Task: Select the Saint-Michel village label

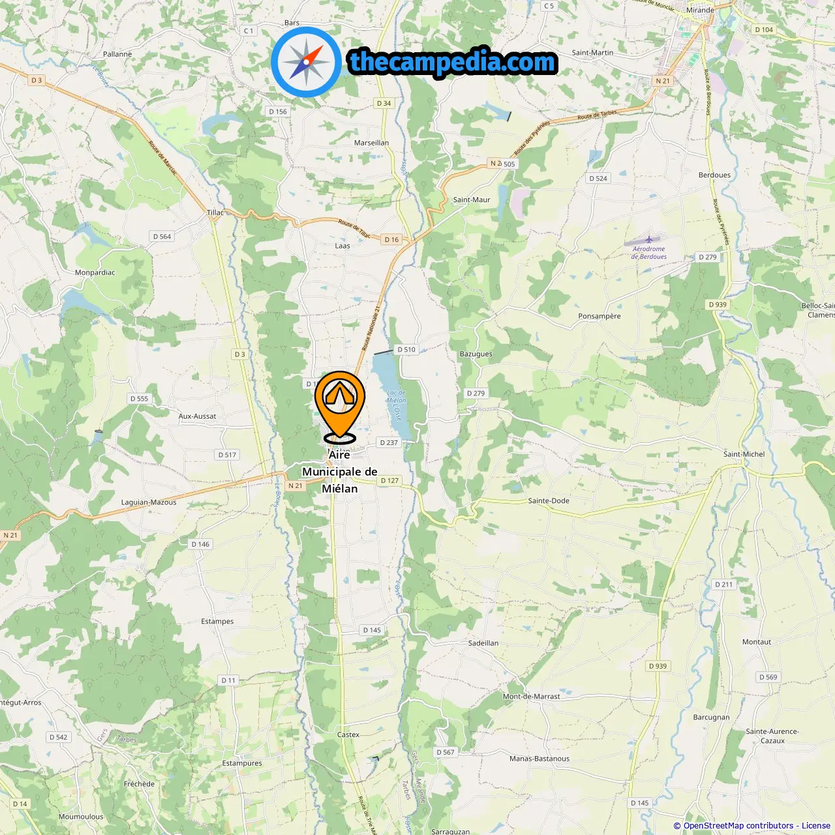Action: click(744, 454)
